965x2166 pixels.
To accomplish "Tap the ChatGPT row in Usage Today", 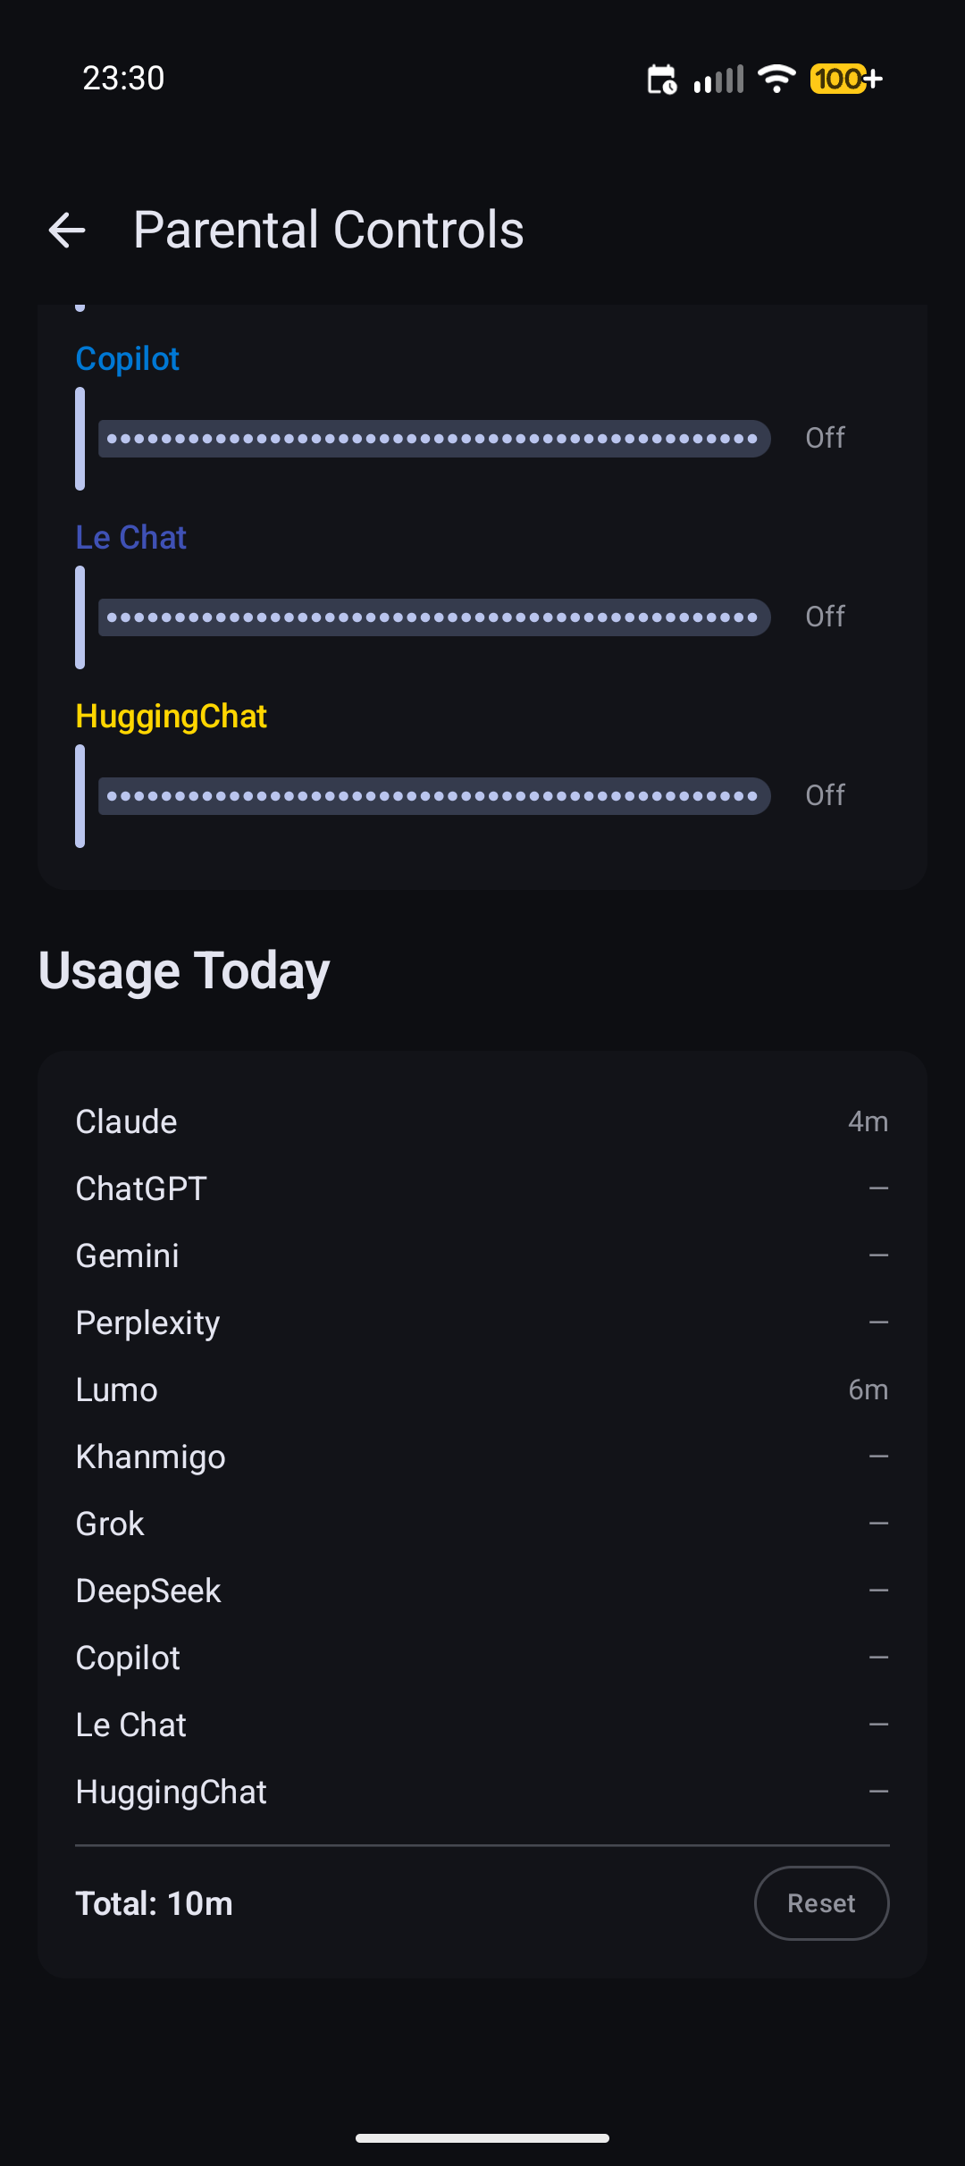I will point(482,1188).
